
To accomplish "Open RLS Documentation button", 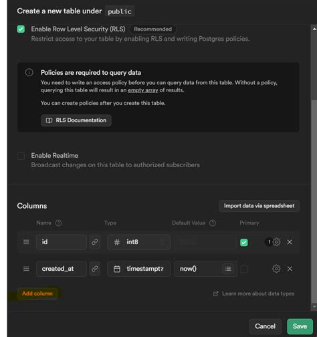I will [x=76, y=120].
